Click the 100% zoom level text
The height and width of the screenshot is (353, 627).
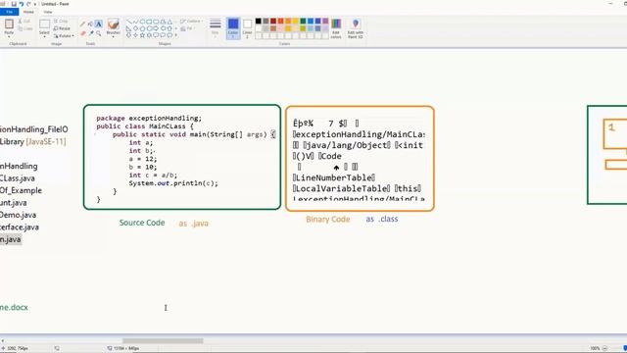point(595,348)
